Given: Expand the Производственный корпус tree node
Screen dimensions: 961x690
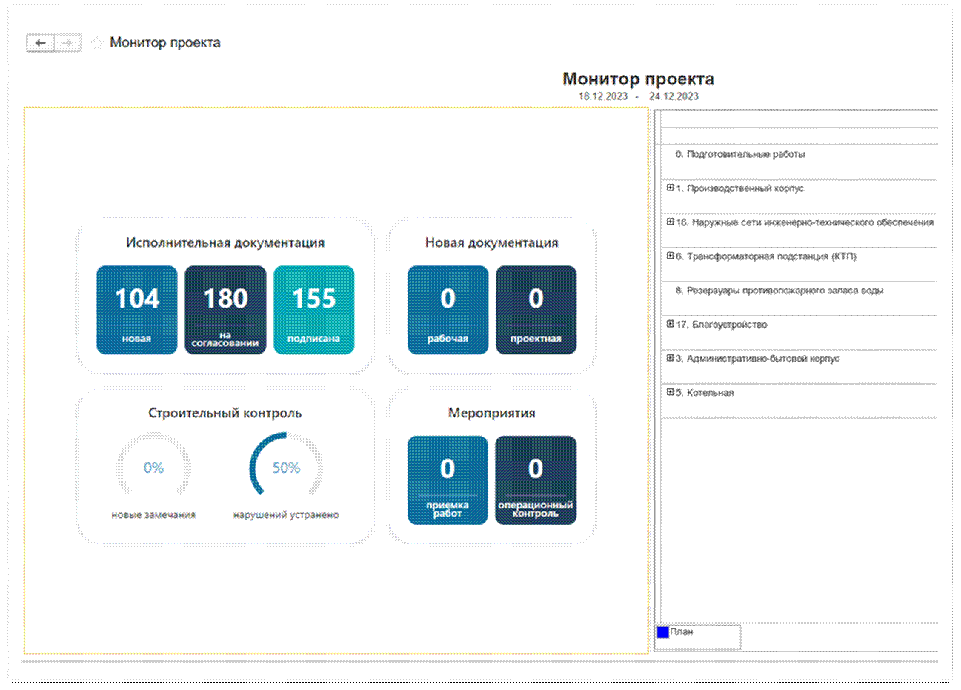Looking at the screenshot, I should pos(670,188).
